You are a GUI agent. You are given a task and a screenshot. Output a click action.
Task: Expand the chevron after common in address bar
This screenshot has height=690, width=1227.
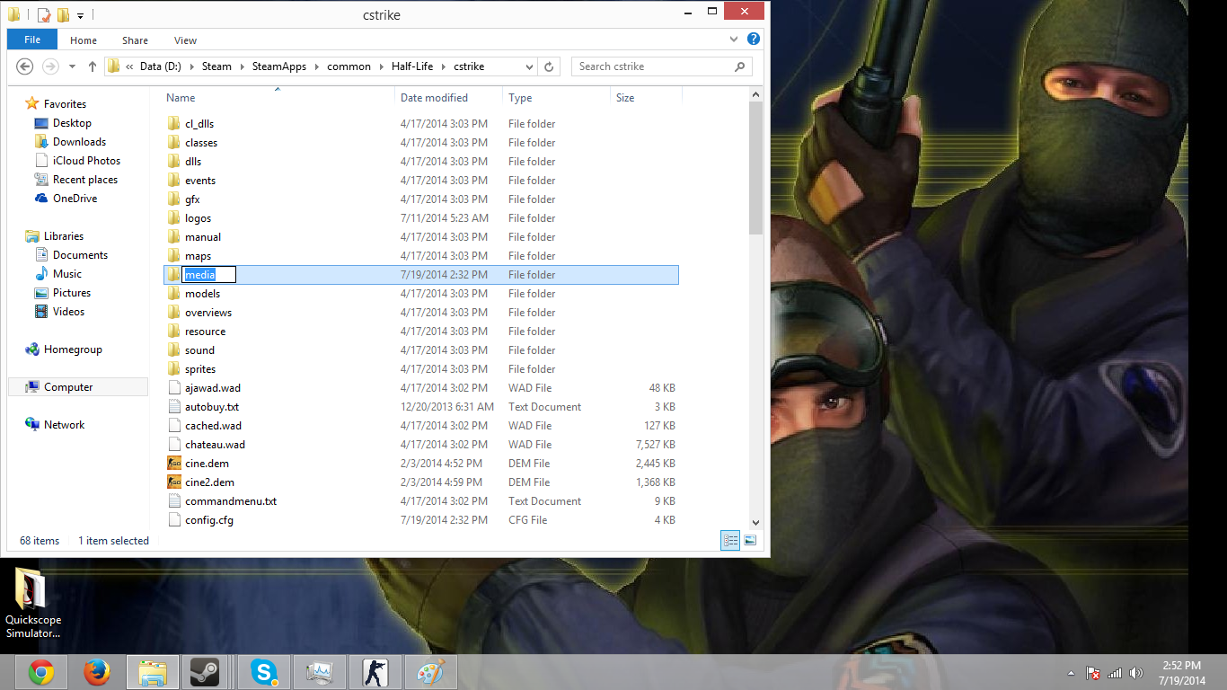[x=381, y=66]
